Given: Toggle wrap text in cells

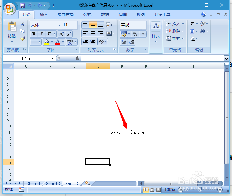Looking at the screenshot, I should [x=109, y=25].
